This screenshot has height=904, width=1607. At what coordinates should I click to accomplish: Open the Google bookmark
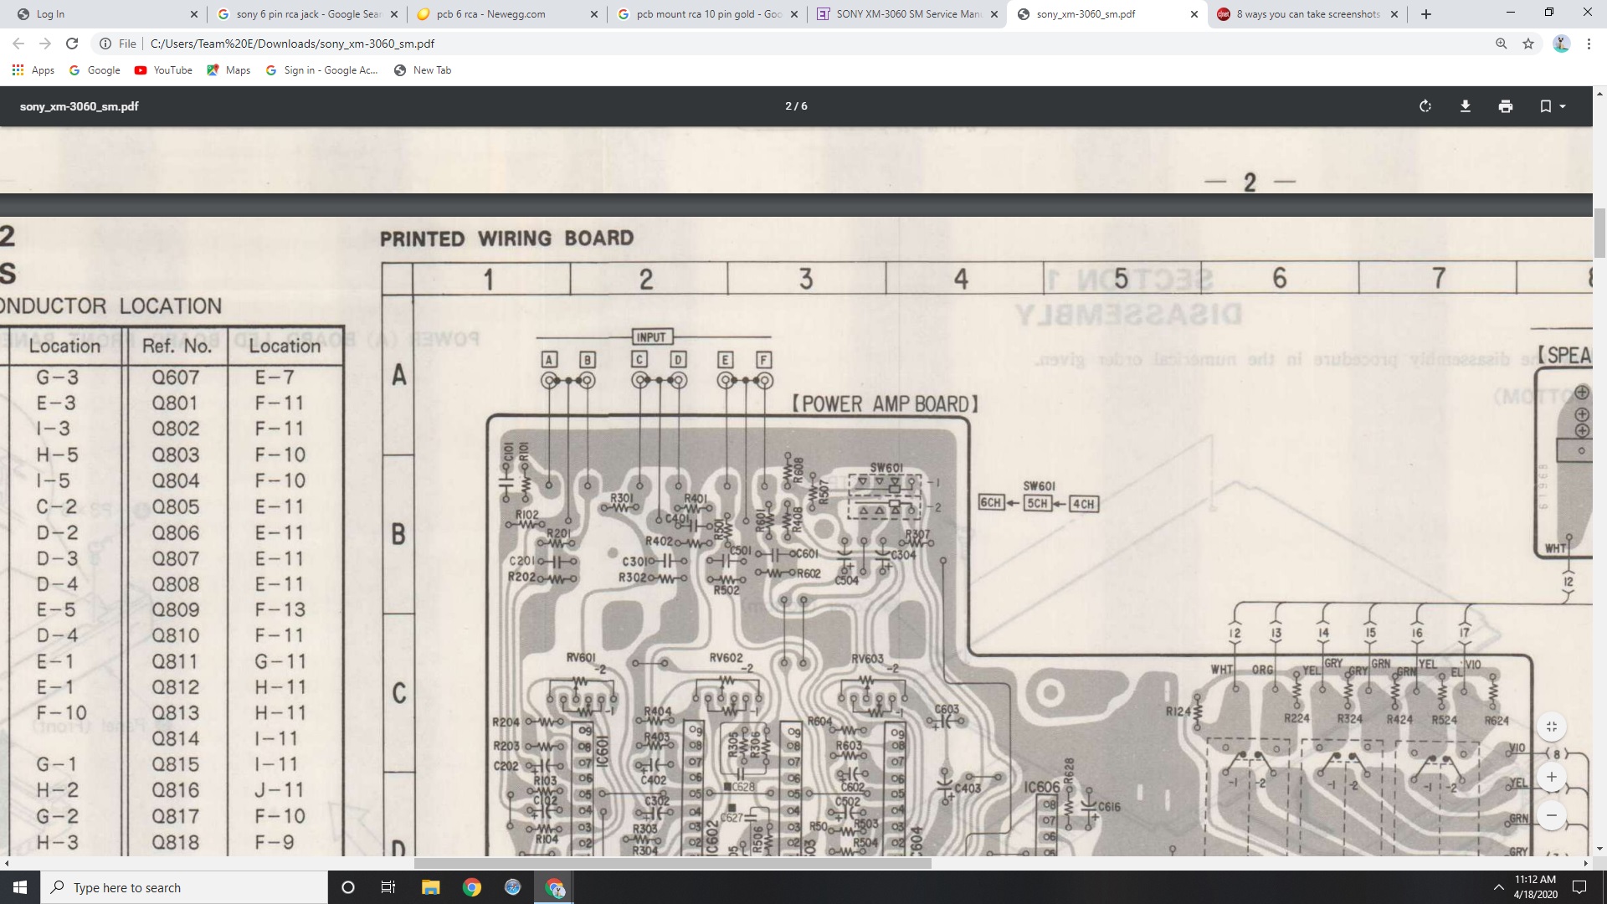[x=95, y=70]
